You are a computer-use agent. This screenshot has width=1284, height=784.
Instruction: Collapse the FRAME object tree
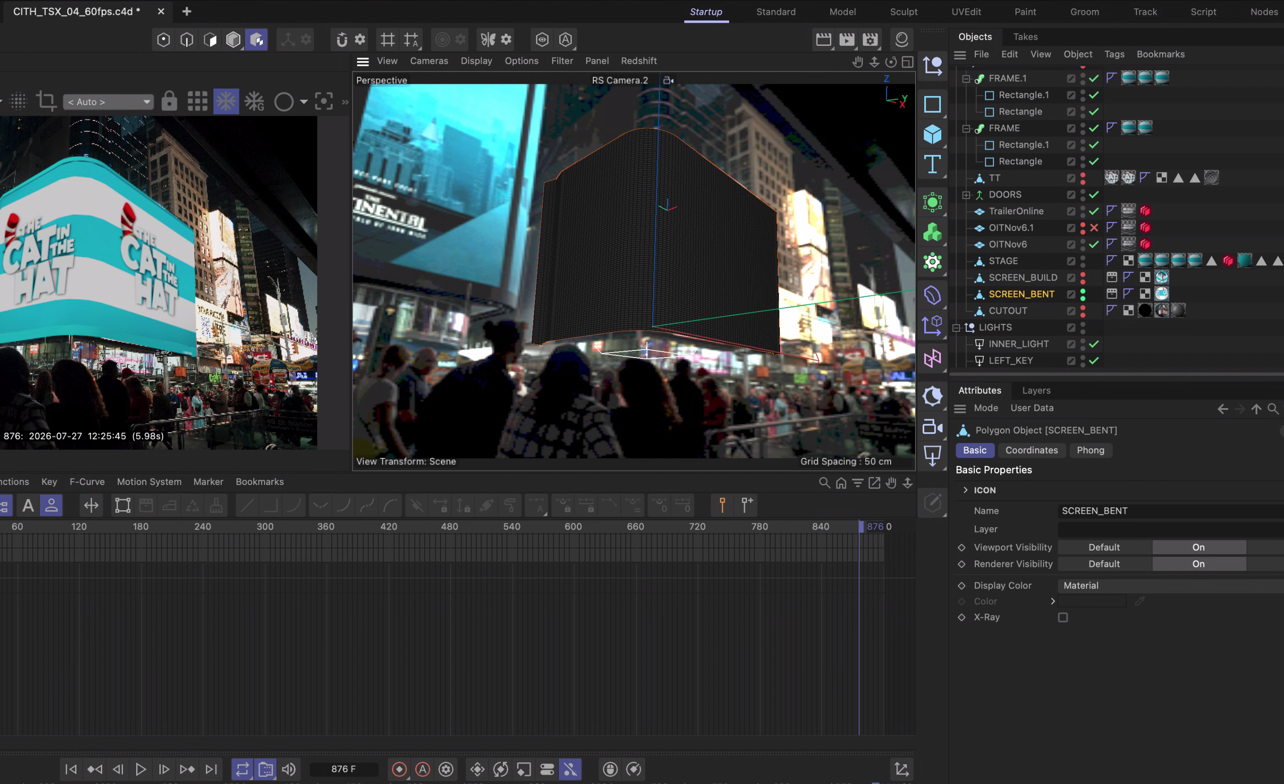966,128
